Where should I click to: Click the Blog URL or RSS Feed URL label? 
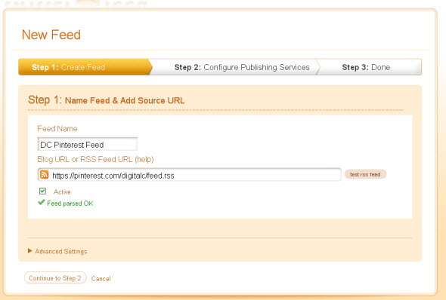[85, 159]
